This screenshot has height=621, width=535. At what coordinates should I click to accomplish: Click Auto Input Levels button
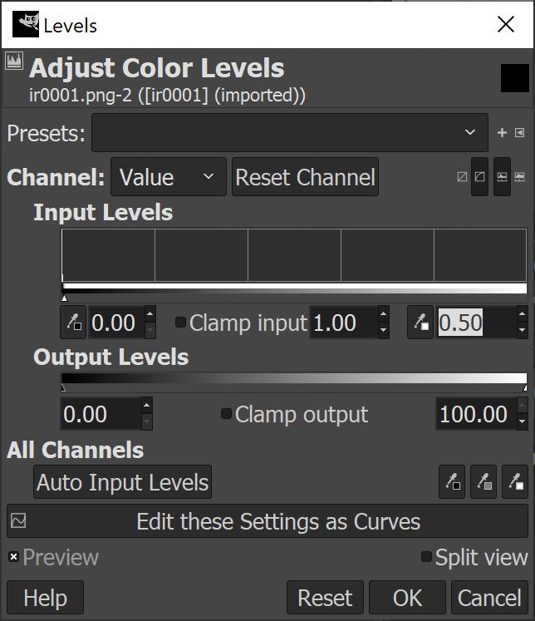123,482
